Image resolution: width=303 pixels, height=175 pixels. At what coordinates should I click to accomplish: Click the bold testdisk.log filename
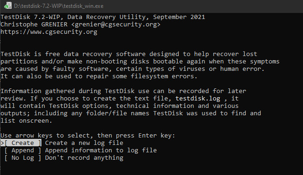(x=198, y=99)
